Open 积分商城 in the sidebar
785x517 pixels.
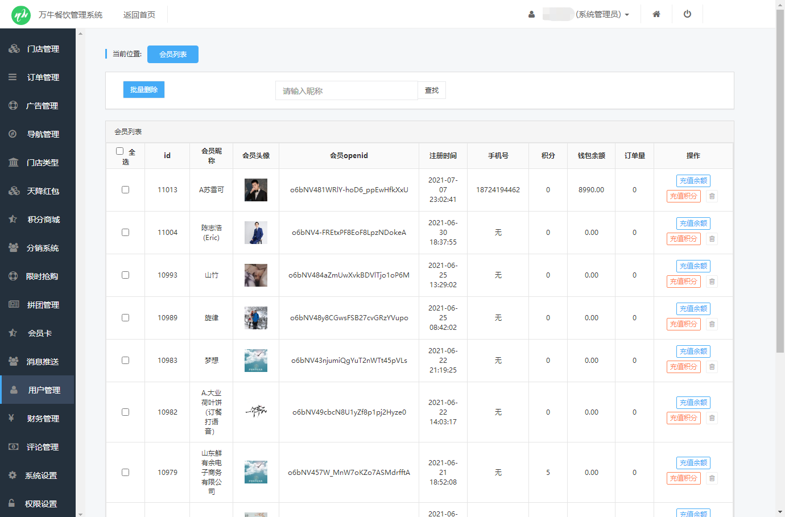(43, 220)
